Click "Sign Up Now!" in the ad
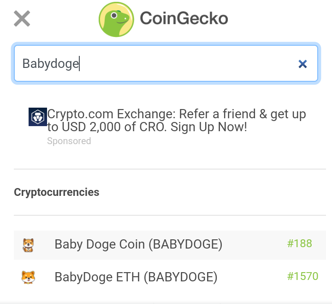Image resolution: width=332 pixels, height=304 pixels. 208,127
